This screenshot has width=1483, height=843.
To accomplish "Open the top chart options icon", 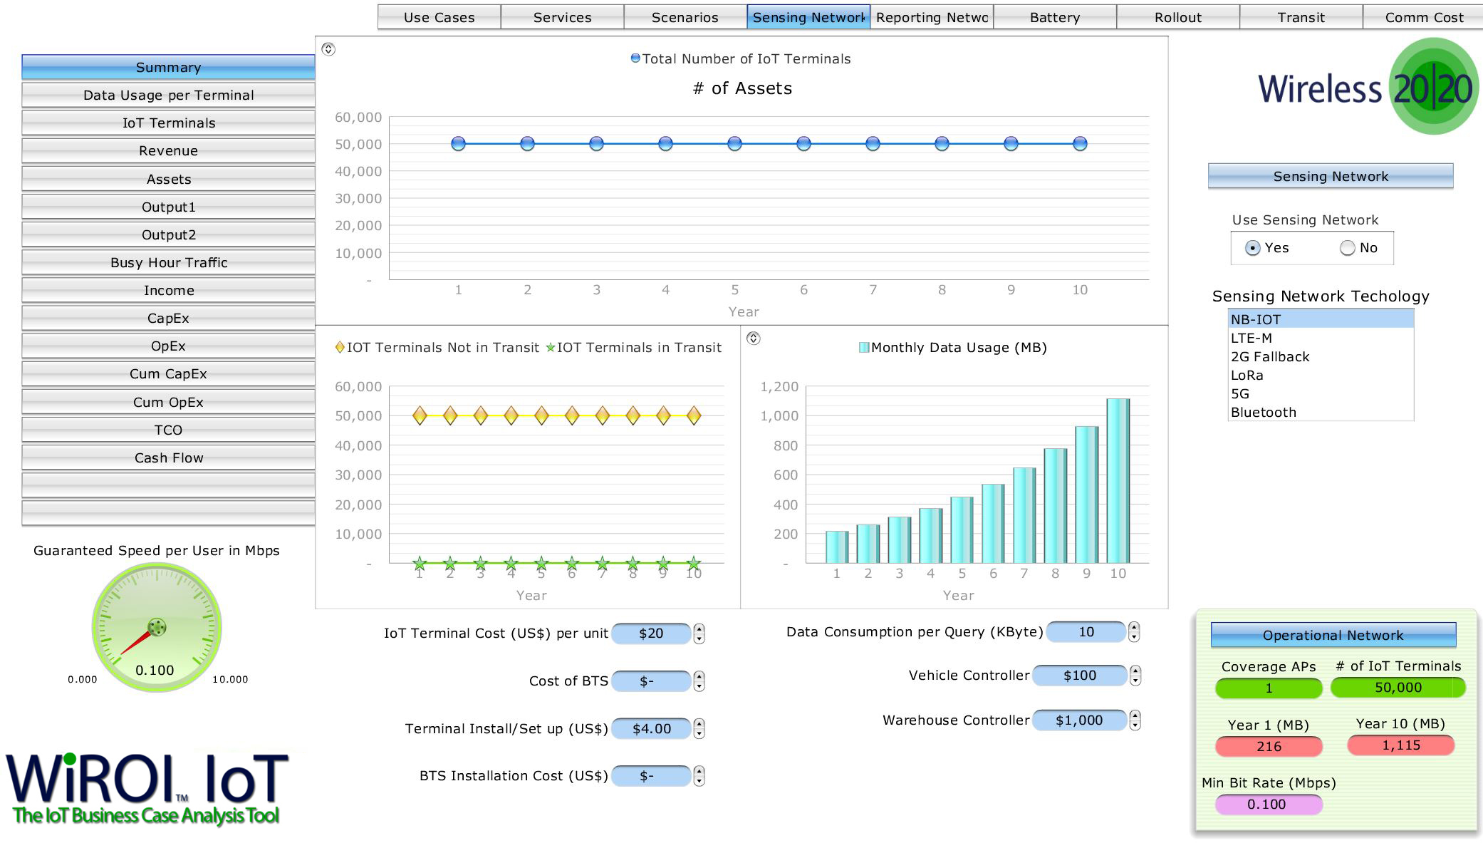I will pos(328,49).
